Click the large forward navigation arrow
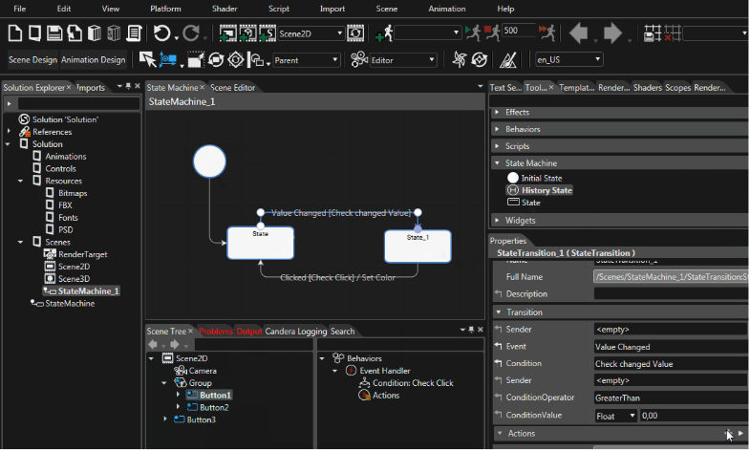Image resolution: width=750 pixels, height=451 pixels. coord(612,33)
